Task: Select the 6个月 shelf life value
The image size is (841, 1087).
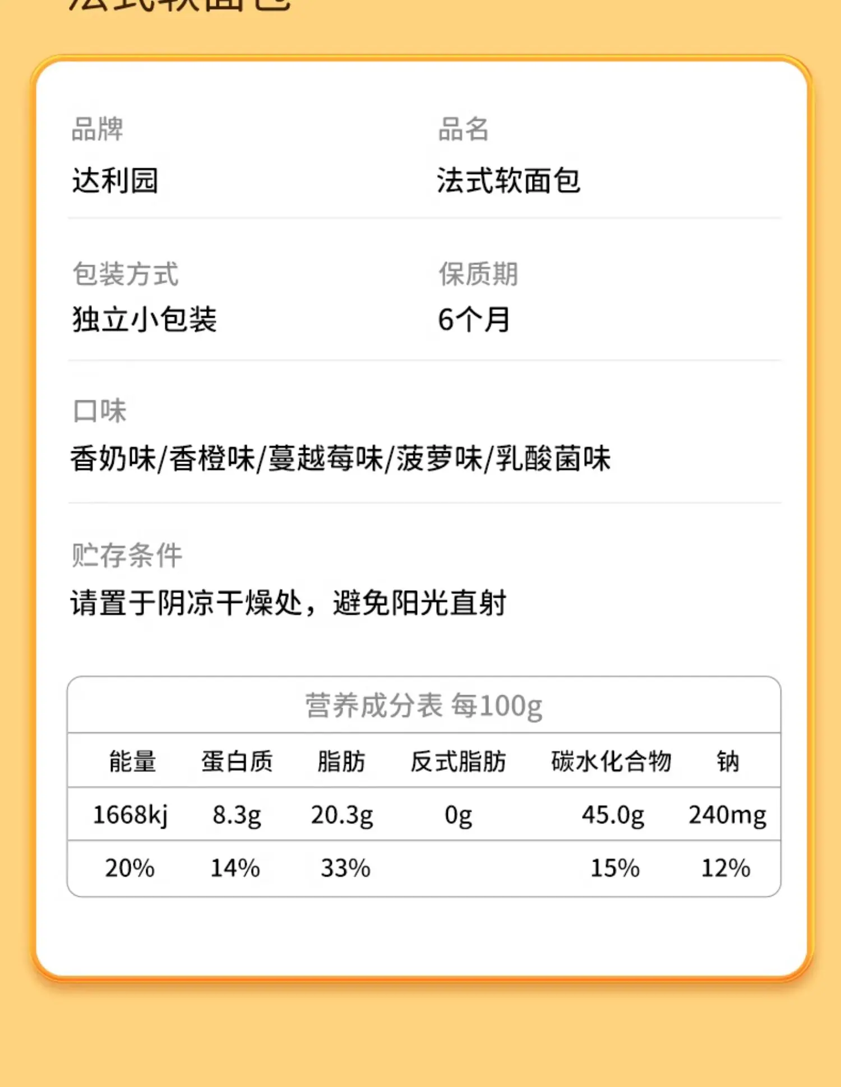Action: 474,320
